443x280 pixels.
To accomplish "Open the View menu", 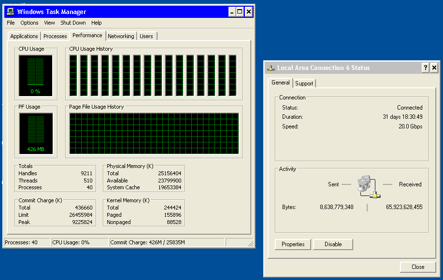I will click(49, 23).
